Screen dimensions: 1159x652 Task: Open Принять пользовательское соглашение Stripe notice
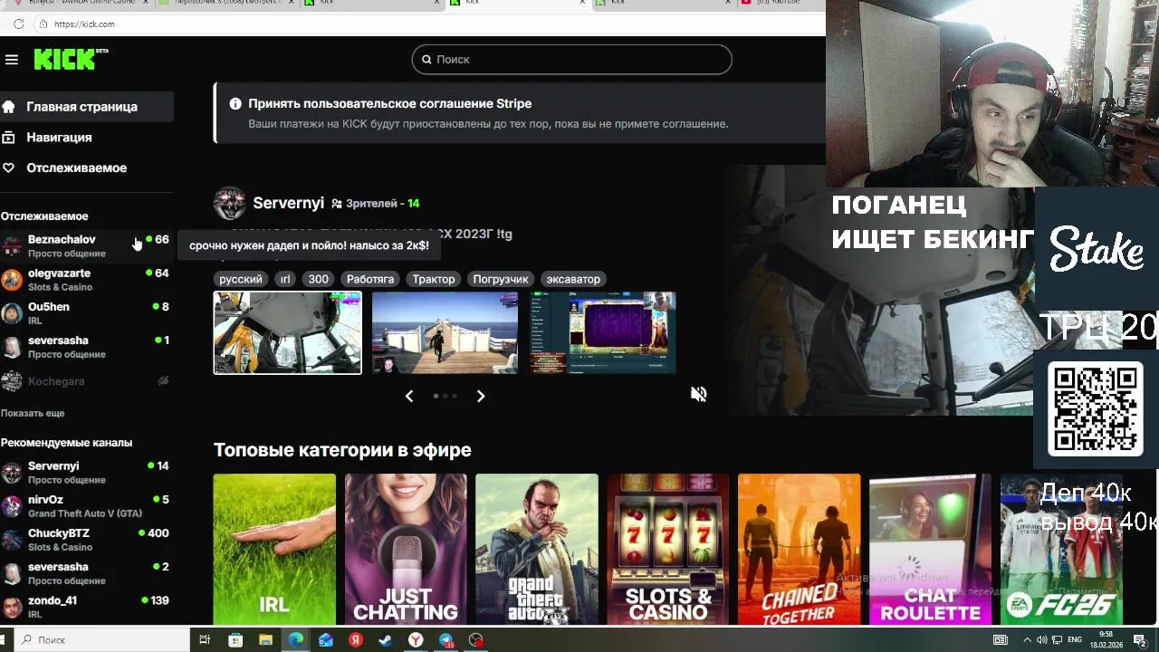tap(389, 104)
